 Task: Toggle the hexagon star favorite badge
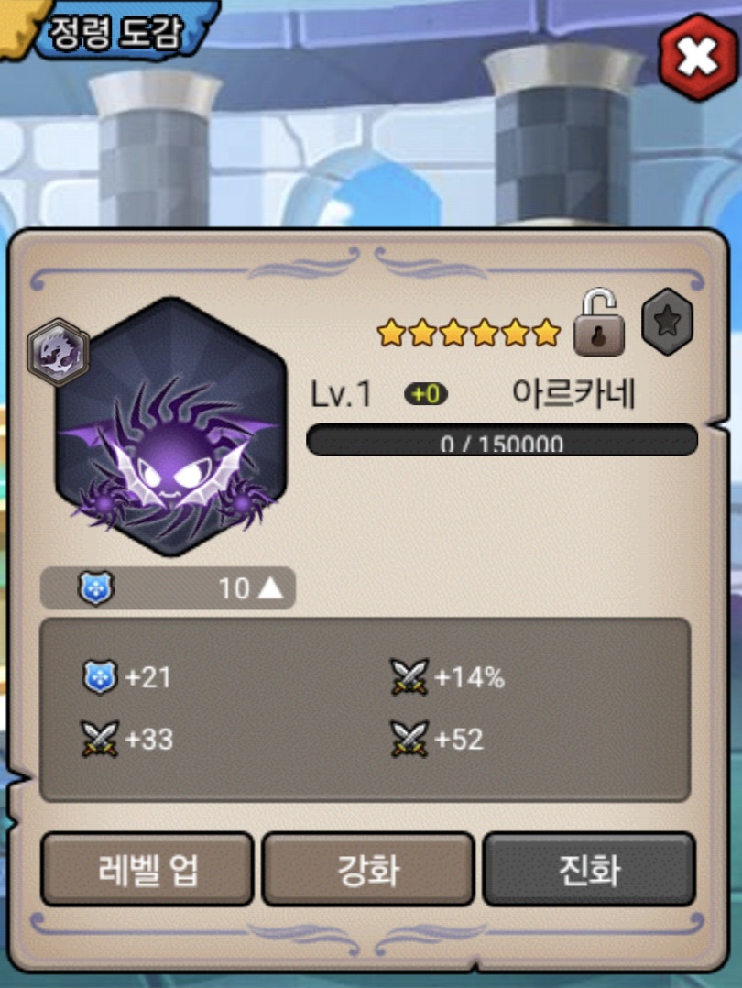(668, 322)
